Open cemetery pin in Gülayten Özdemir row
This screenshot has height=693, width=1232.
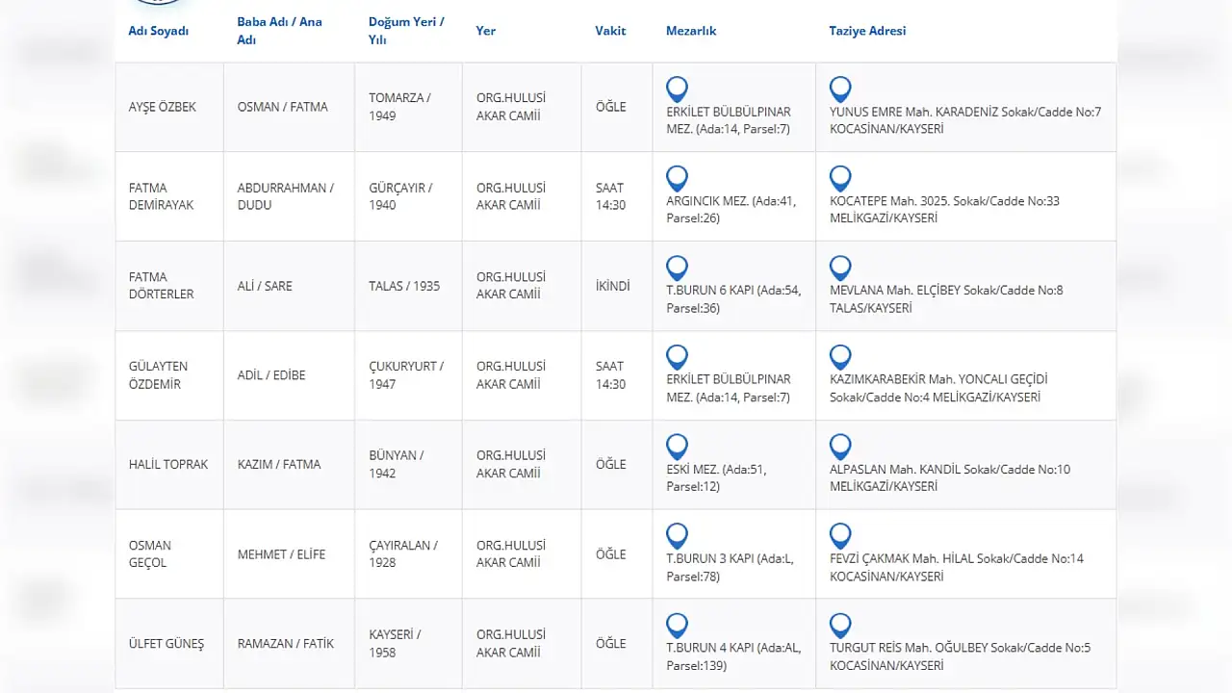click(x=677, y=357)
